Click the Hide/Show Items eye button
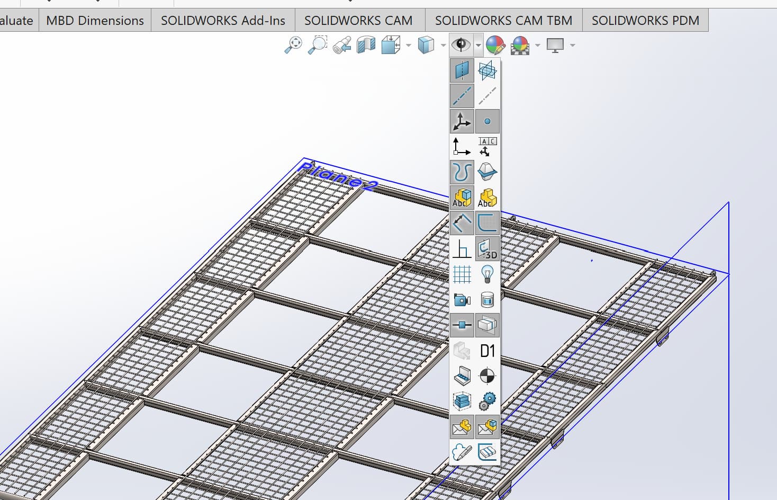This screenshot has width=777, height=500. point(460,45)
